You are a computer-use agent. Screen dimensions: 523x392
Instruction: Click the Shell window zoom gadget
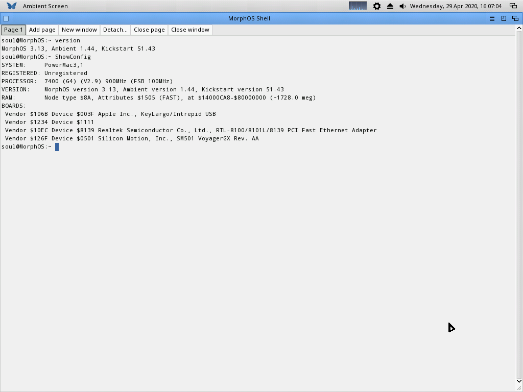click(504, 19)
